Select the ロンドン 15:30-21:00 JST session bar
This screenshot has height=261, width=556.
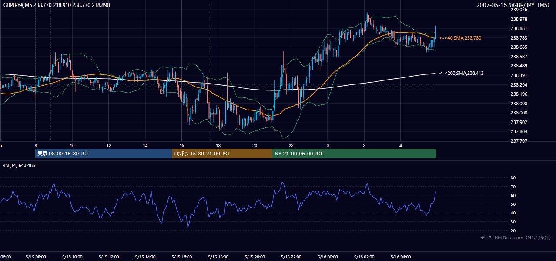coord(222,154)
